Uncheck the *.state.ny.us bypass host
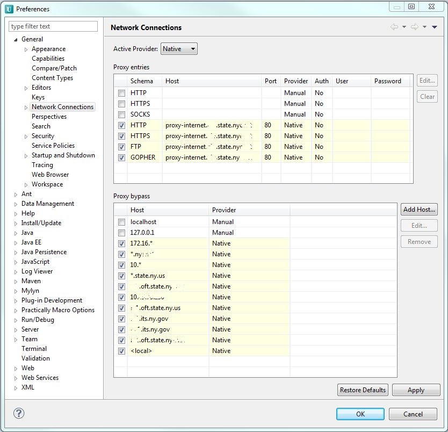This screenshot has height=432, width=448. pos(122,276)
